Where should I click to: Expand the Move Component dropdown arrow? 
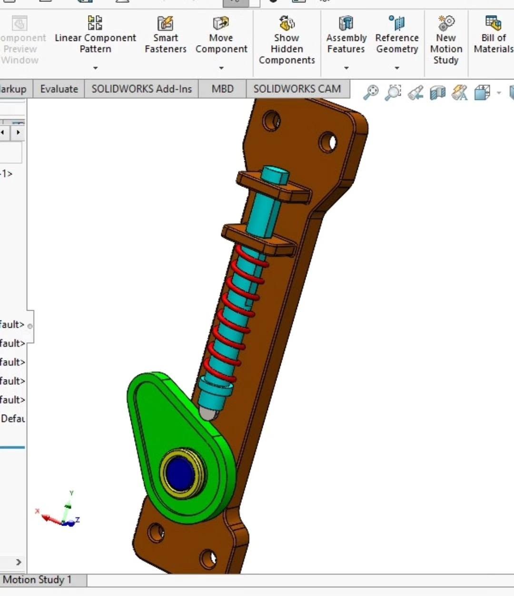[x=221, y=68]
